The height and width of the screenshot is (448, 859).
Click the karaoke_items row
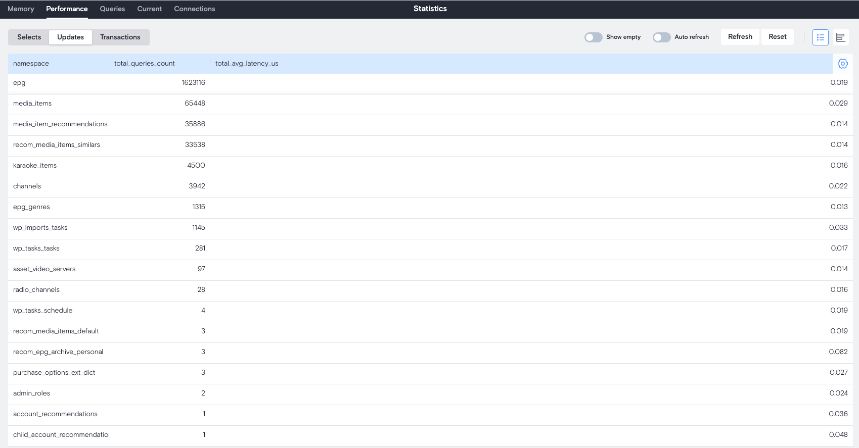click(35, 166)
